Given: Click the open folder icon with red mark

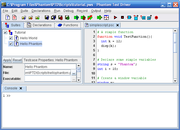Looking at the screenshot, I should click(31, 18).
